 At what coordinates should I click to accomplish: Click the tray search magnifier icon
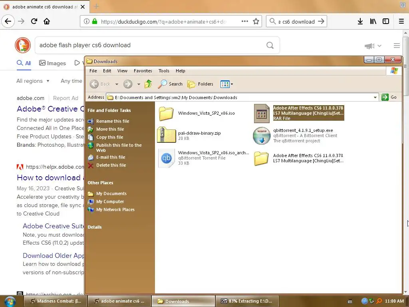pyautogui.click(x=379, y=301)
